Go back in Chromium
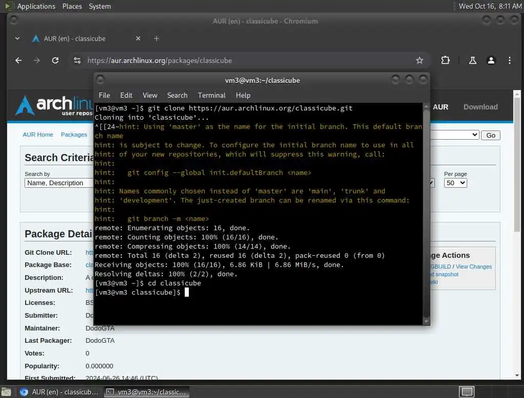Image resolution: width=524 pixels, height=398 pixels. point(18,60)
